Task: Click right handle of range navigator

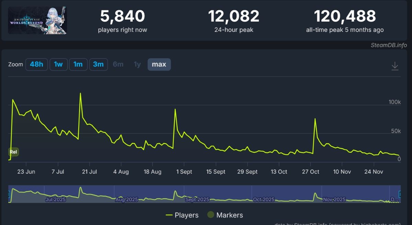Action: pos(400,194)
